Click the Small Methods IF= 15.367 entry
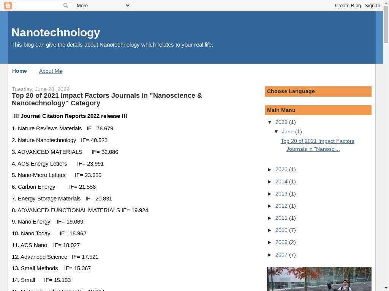 pos(51,269)
